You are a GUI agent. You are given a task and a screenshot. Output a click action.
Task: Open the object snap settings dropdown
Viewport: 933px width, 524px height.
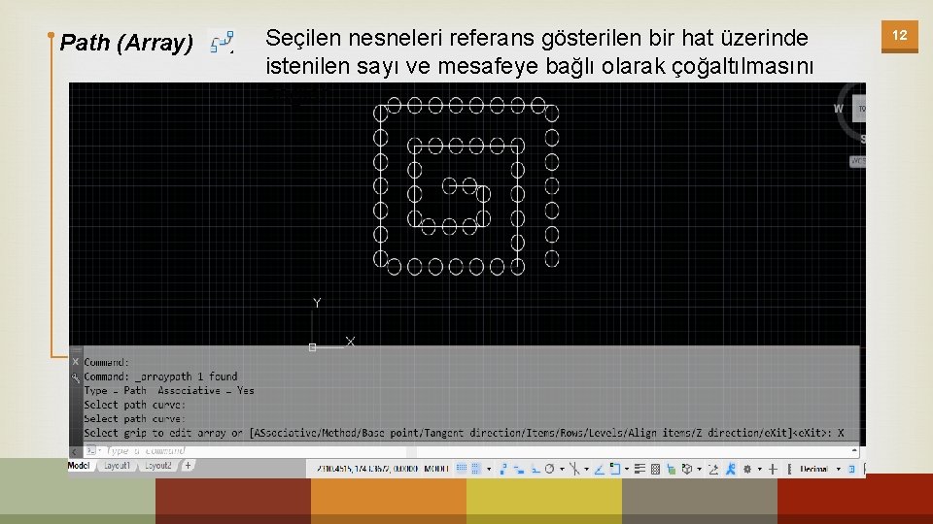627,469
